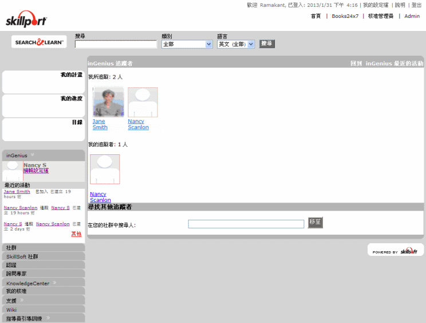This screenshot has height=323, width=426.
Task: Open Nancy Scanlon link in 19 hours activity
Action: tap(21, 208)
